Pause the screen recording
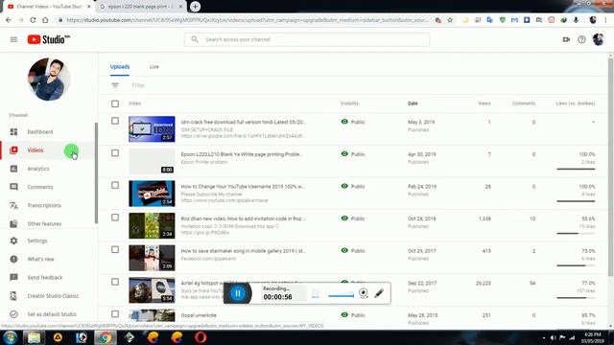 point(238,293)
